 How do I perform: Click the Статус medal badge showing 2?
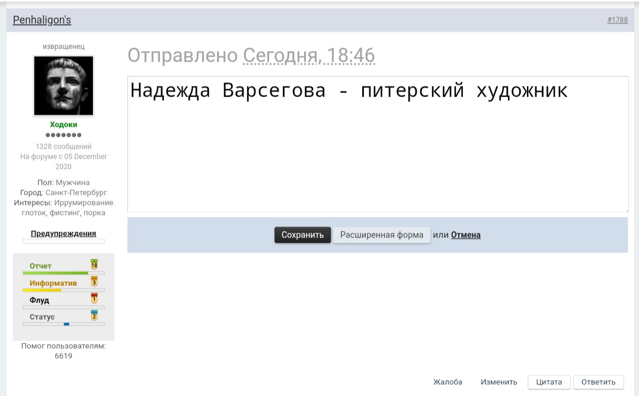pyautogui.click(x=94, y=315)
